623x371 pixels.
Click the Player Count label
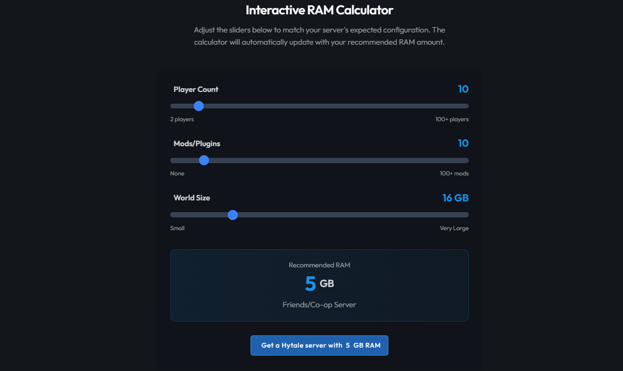pos(196,89)
